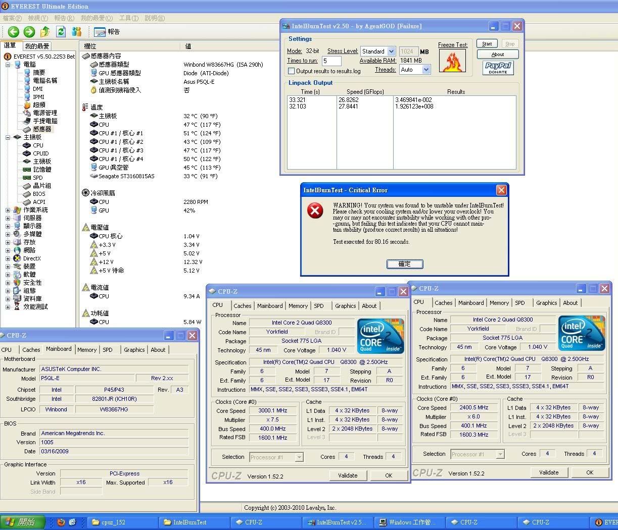This screenshot has width=618, height=530.
Task: Select the CPUID tree item
Action: click(41, 153)
